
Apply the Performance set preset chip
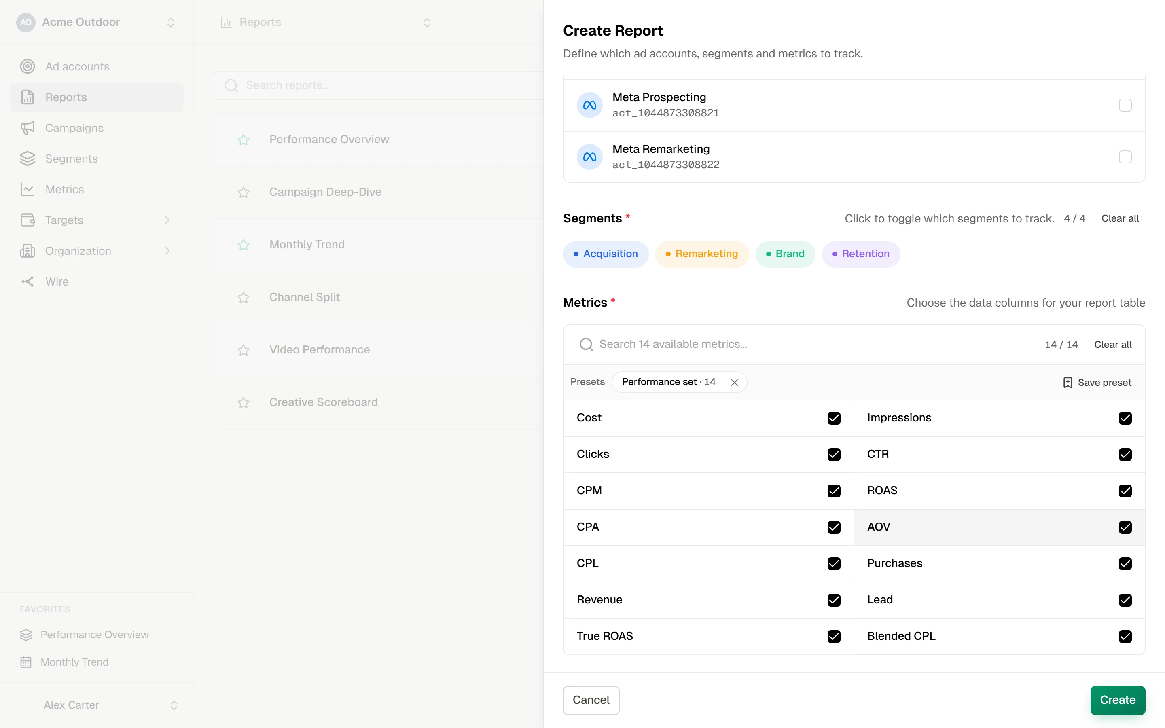pos(669,382)
